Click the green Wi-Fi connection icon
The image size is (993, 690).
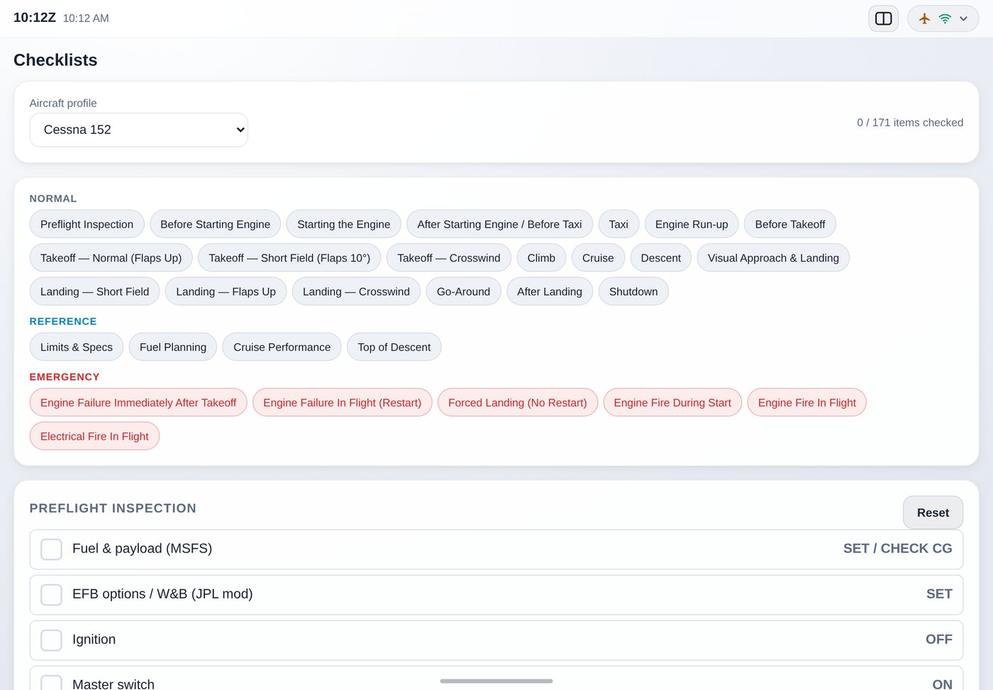click(x=945, y=18)
